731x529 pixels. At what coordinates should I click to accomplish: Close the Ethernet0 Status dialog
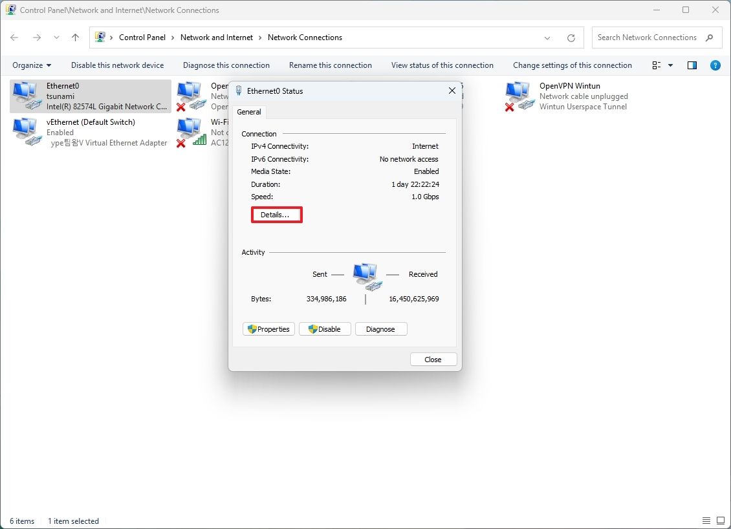point(452,91)
